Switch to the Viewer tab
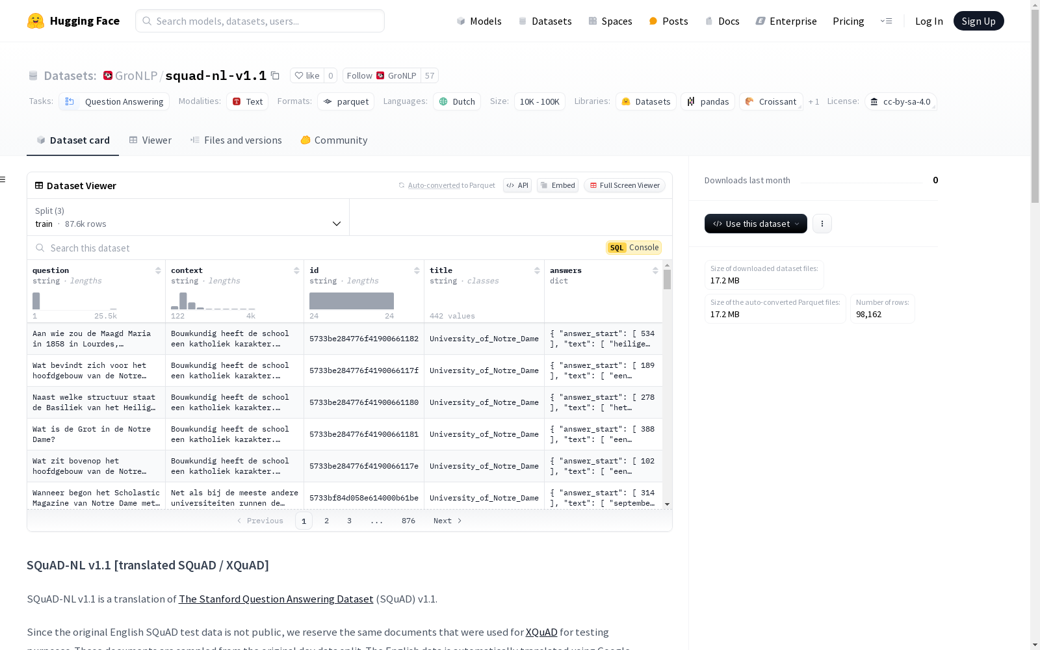This screenshot has width=1040, height=650. click(150, 140)
